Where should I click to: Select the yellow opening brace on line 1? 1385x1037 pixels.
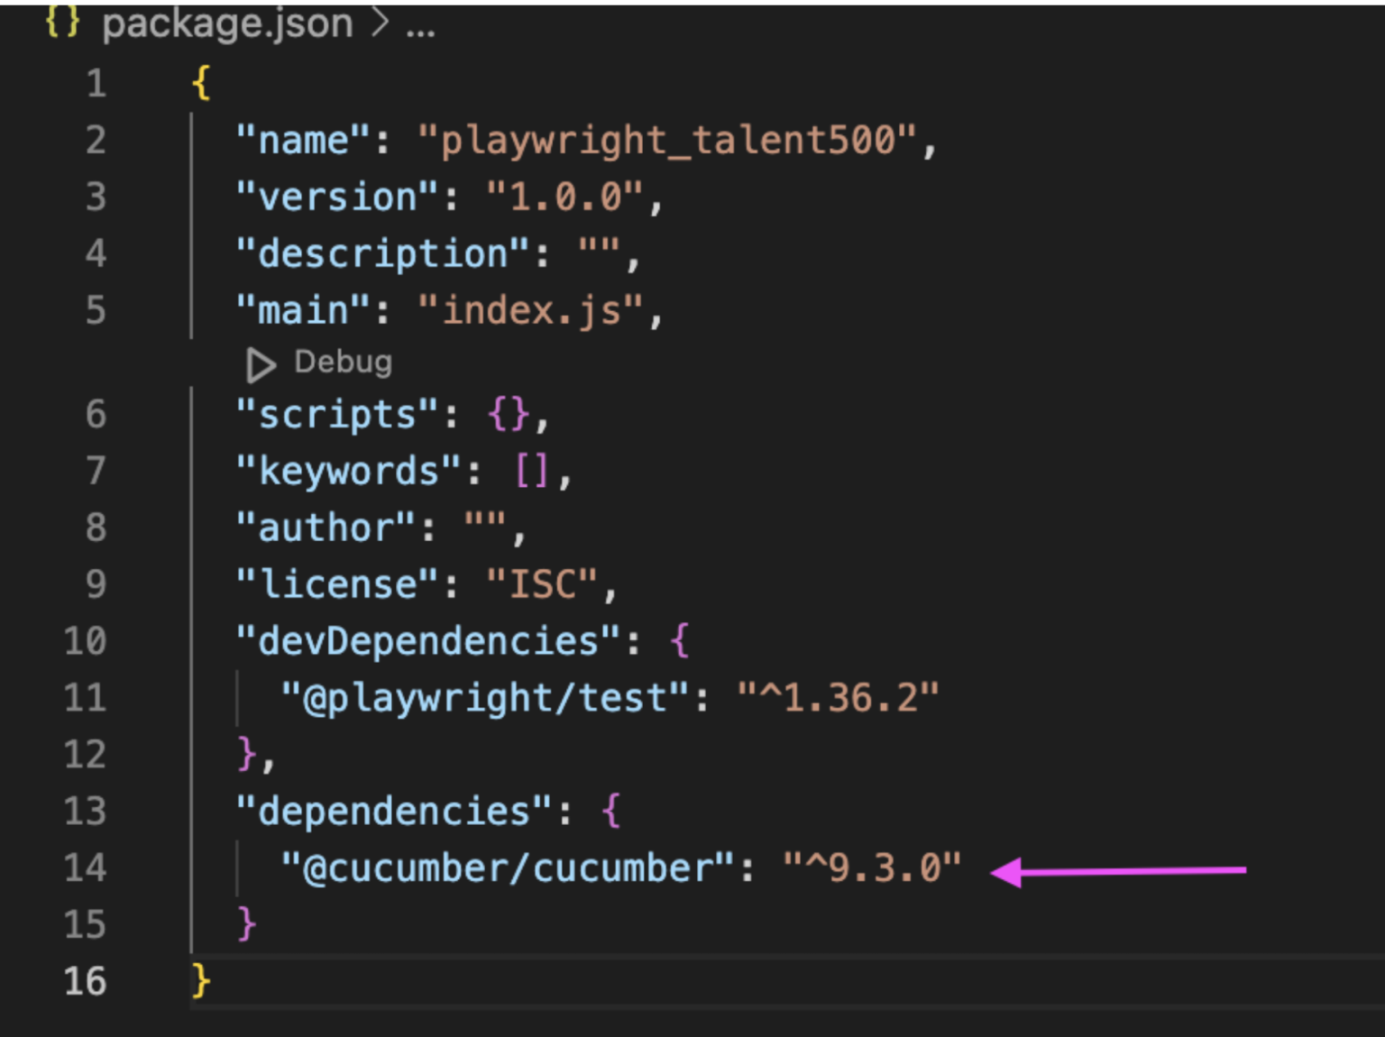click(x=203, y=83)
